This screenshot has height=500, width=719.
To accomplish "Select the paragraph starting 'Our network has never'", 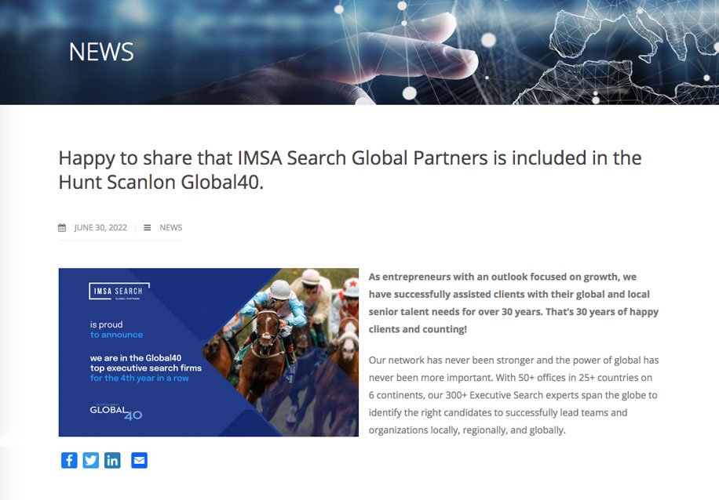I will tap(513, 395).
